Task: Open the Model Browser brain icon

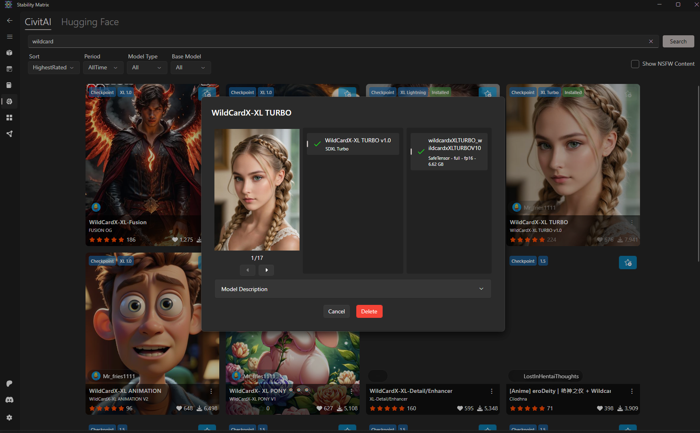Action: click(x=10, y=101)
